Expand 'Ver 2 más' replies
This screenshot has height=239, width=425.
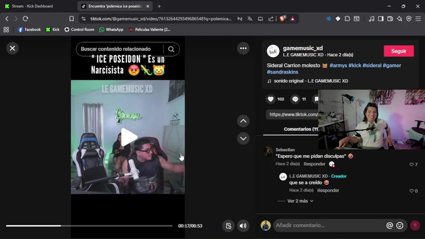click(x=300, y=201)
